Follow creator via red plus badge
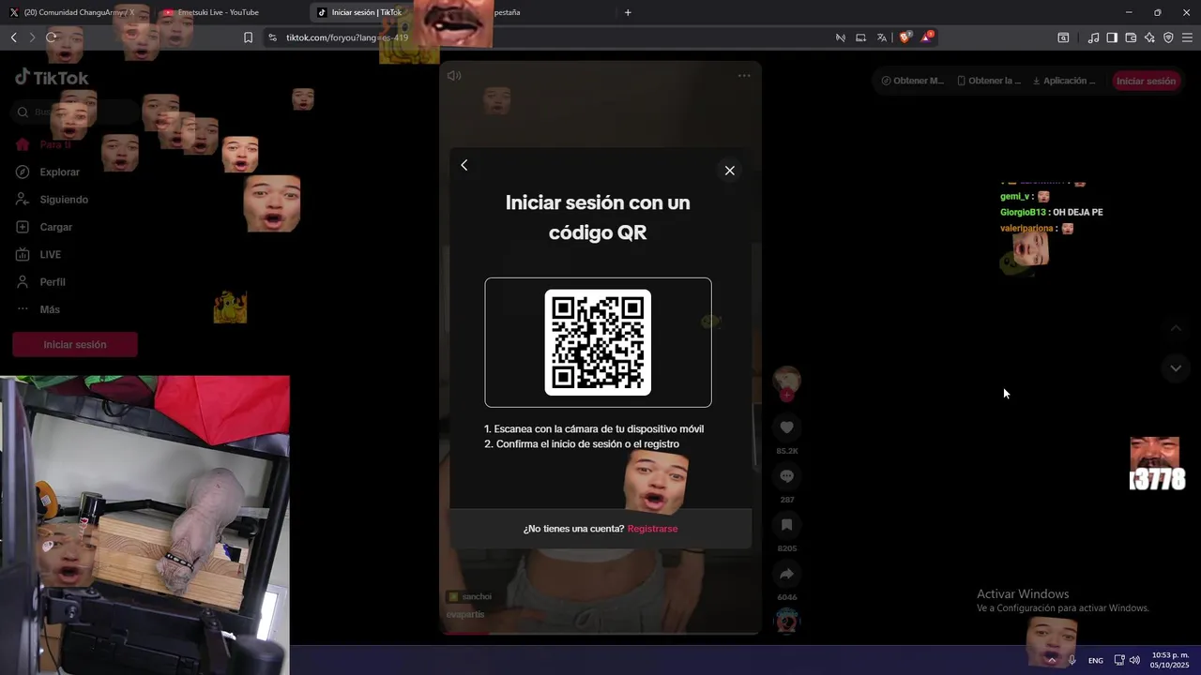This screenshot has width=1201, height=675. click(786, 396)
